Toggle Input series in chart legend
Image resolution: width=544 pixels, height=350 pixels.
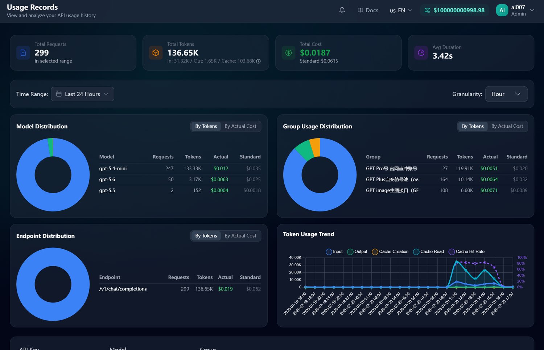click(x=334, y=252)
